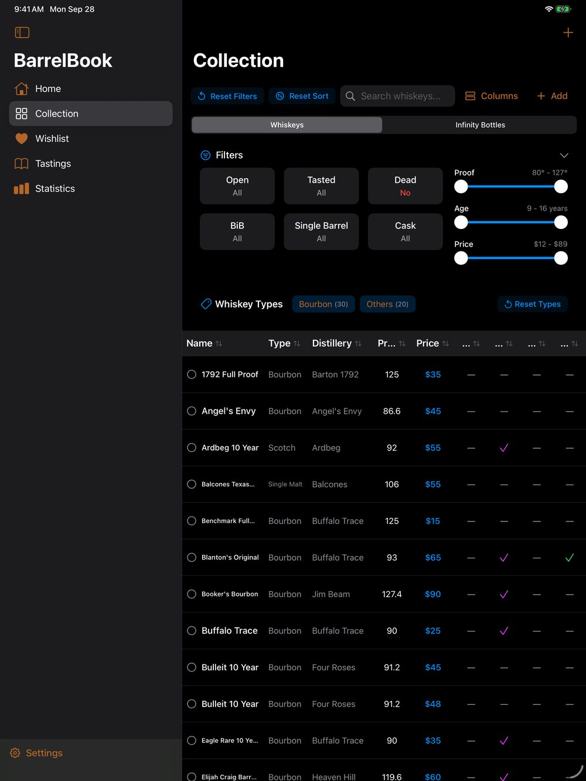Toggle the BiB filter
The image size is (586, 781).
click(237, 232)
